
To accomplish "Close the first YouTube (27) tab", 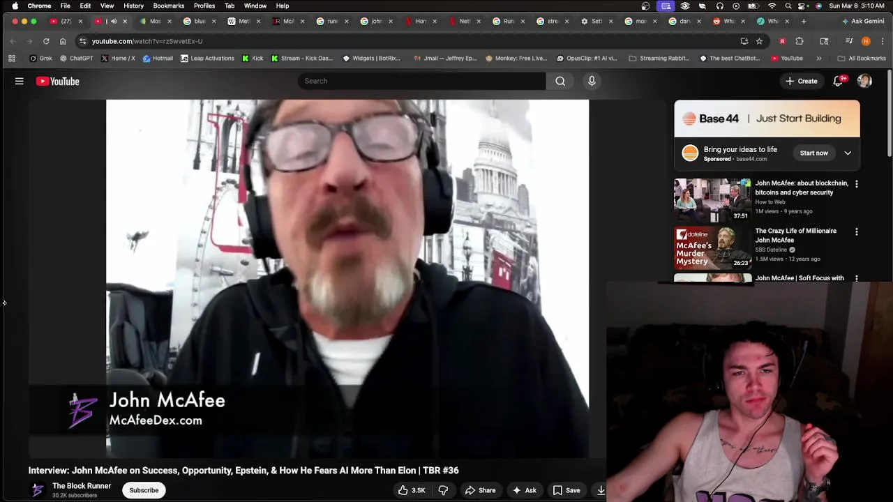I will 80,21.
